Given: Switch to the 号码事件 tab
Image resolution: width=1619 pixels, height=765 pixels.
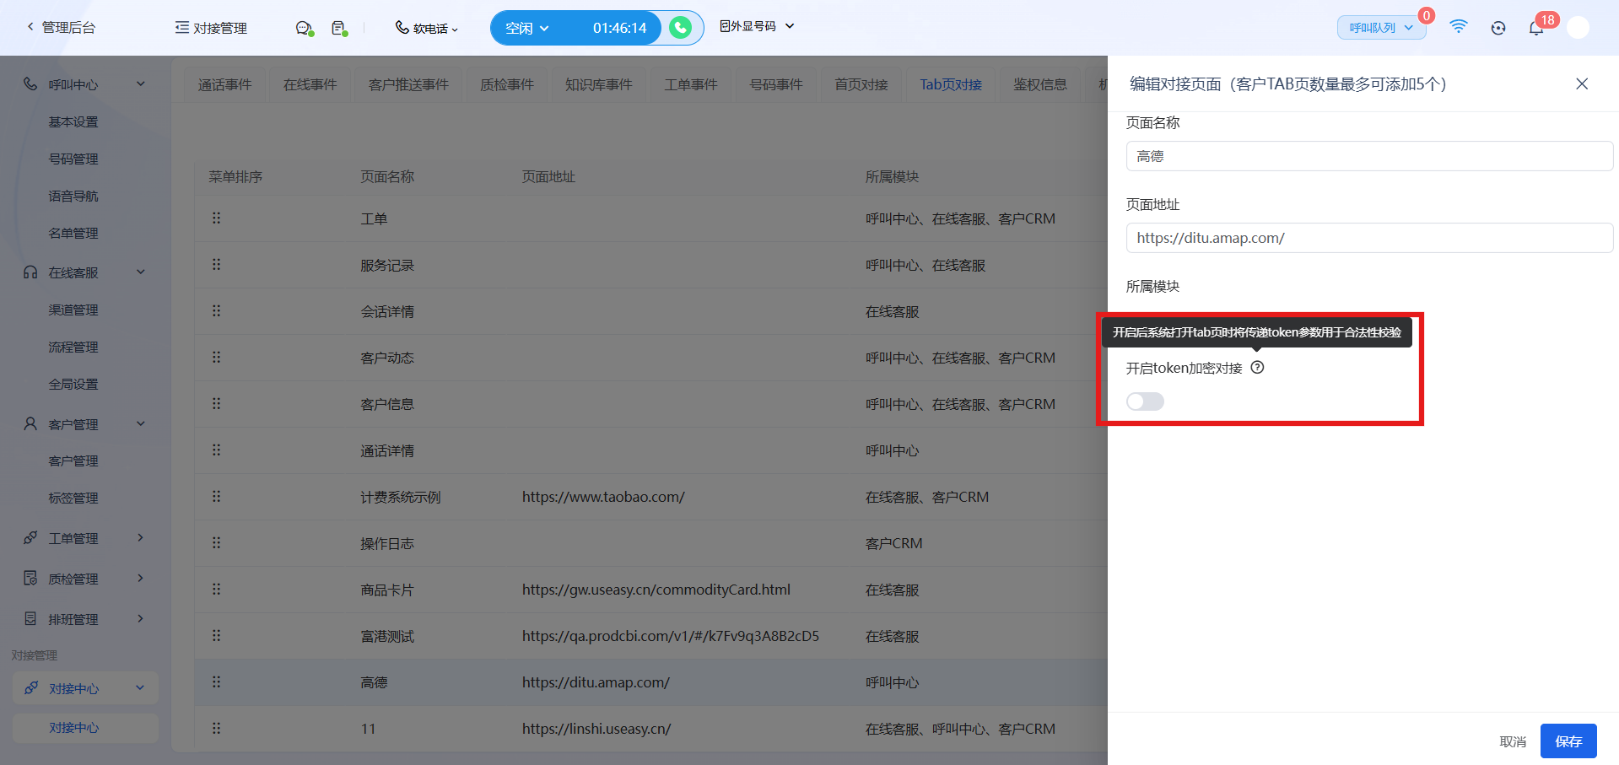Looking at the screenshot, I should pyautogui.click(x=776, y=84).
